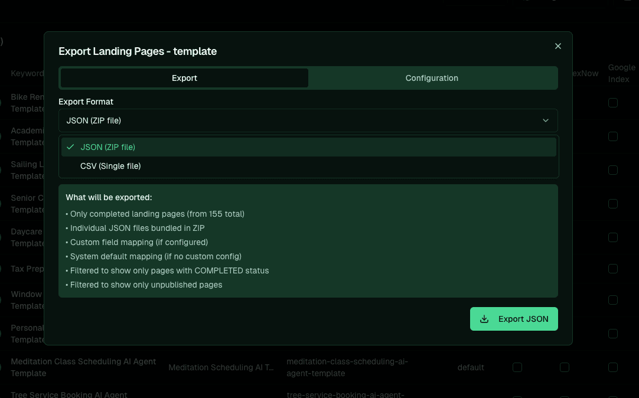Tick Google Index checkbox for Personal row
Viewport: 639px width, 398px height.
(x=613, y=334)
